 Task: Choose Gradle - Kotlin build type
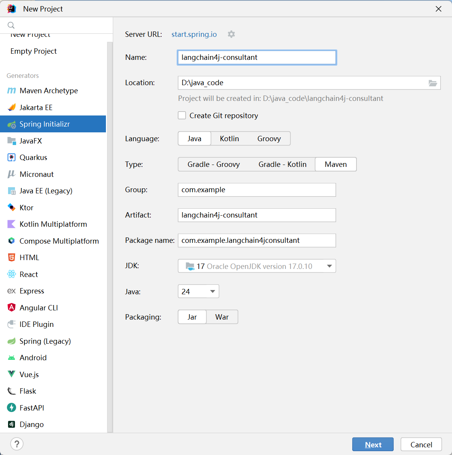[282, 165]
